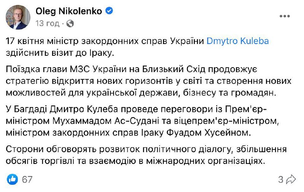Viewport: 304px width, 192px height.
Task: Open the Dmytro Kuleba mention link
Action: (x=237, y=41)
